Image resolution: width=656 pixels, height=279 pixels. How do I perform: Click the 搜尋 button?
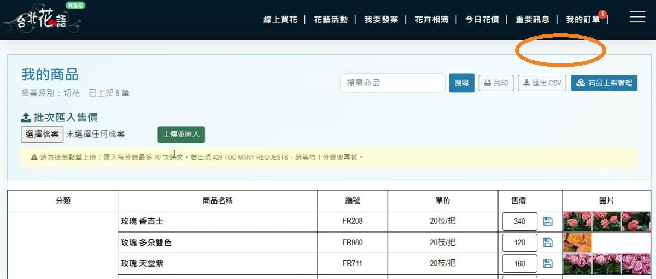pyautogui.click(x=462, y=83)
